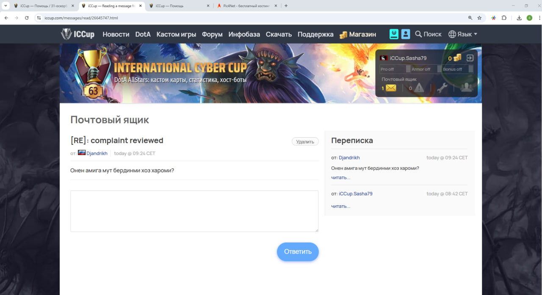Open the blue user profile icon
This screenshot has height=295, width=542.
[406, 34]
